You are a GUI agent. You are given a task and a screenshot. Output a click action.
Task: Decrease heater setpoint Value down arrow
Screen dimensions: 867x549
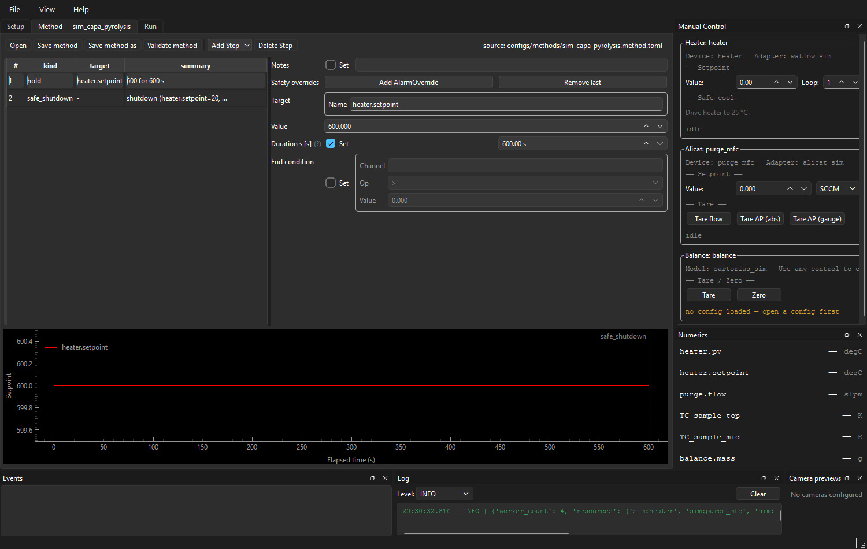coord(790,82)
